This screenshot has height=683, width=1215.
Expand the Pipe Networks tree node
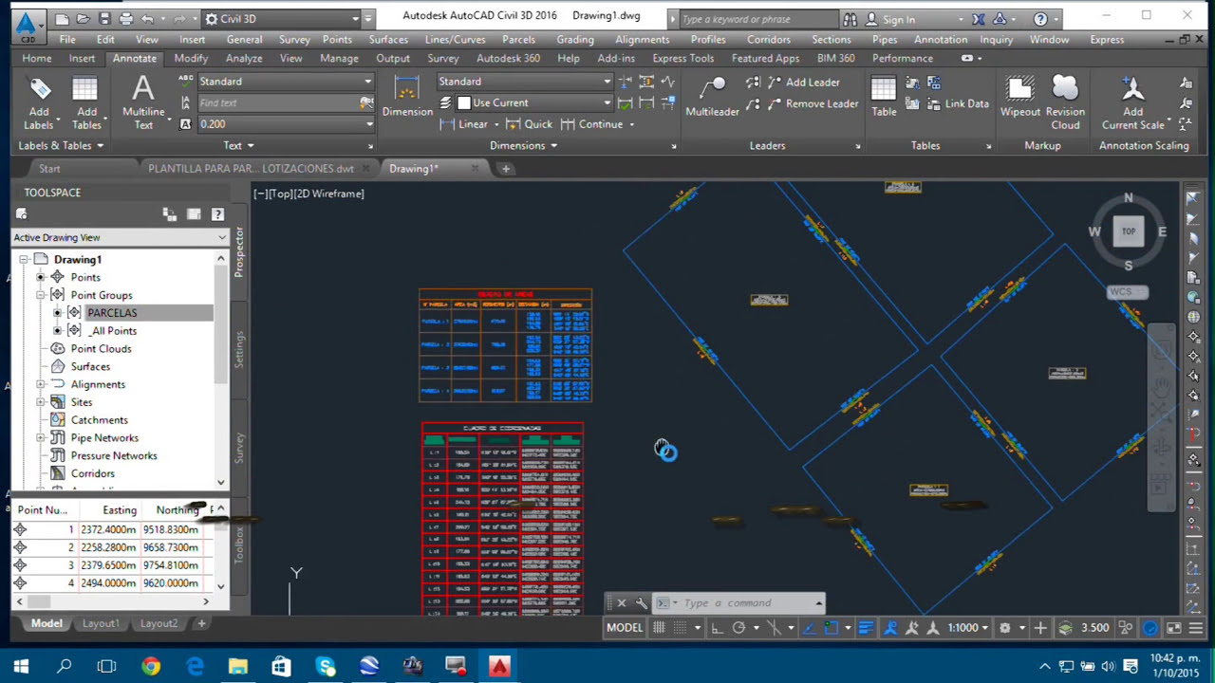[41, 438]
